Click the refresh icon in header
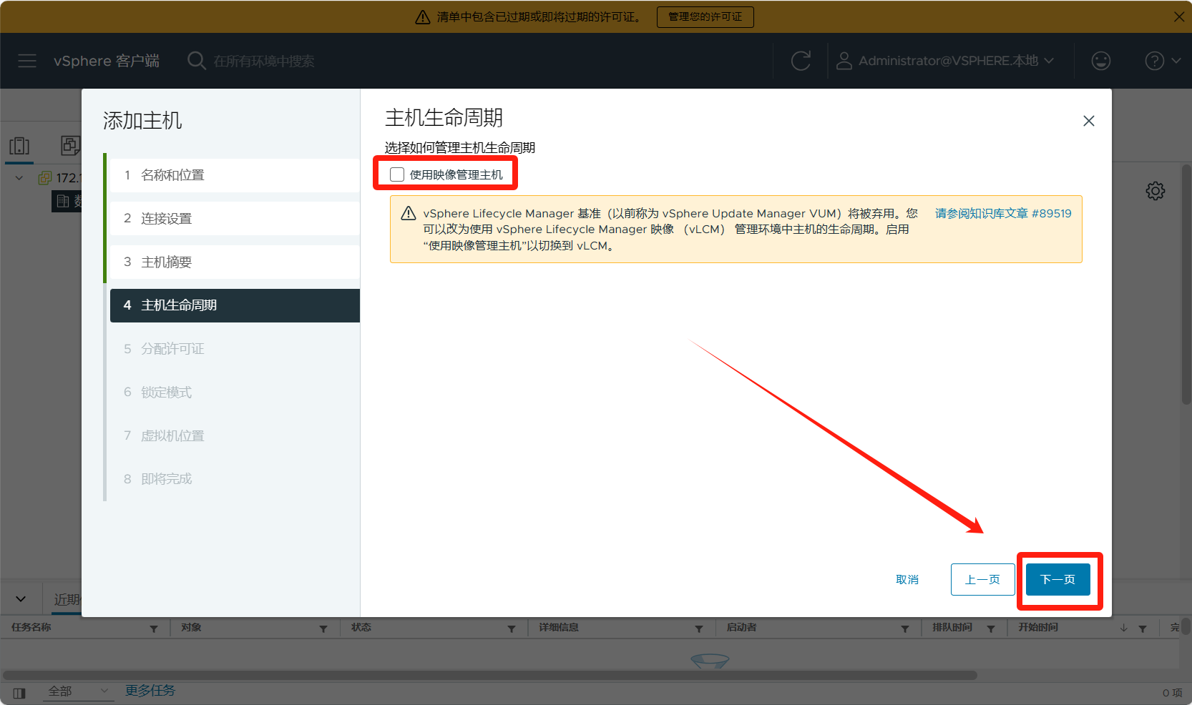The image size is (1192, 705). tap(801, 61)
